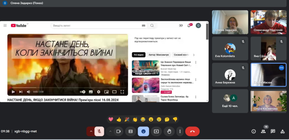Toggle the camera on or off
Image resolution: width=289 pixels, height=140 pixels.
tap(119, 131)
